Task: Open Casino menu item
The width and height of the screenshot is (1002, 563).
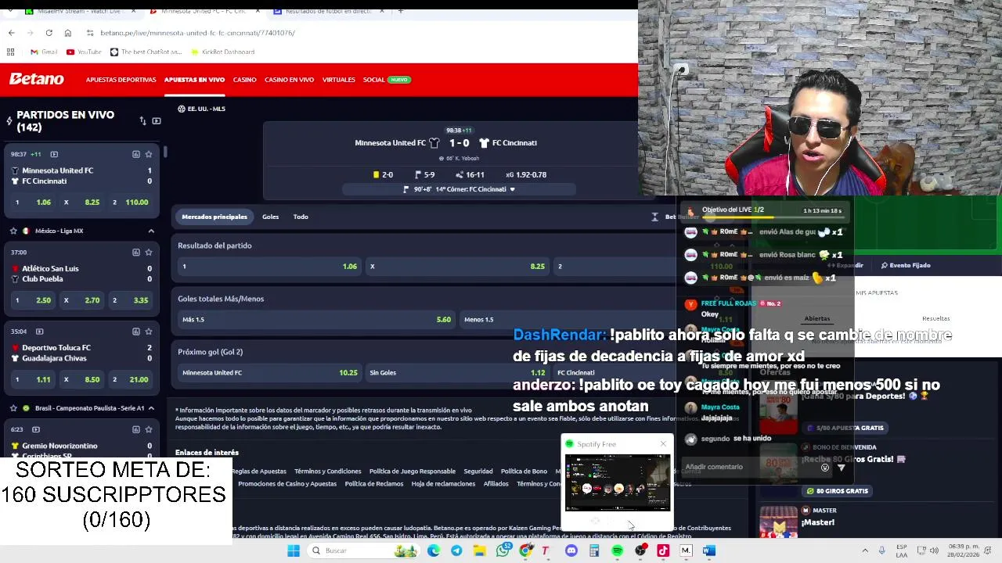Action: (x=244, y=80)
